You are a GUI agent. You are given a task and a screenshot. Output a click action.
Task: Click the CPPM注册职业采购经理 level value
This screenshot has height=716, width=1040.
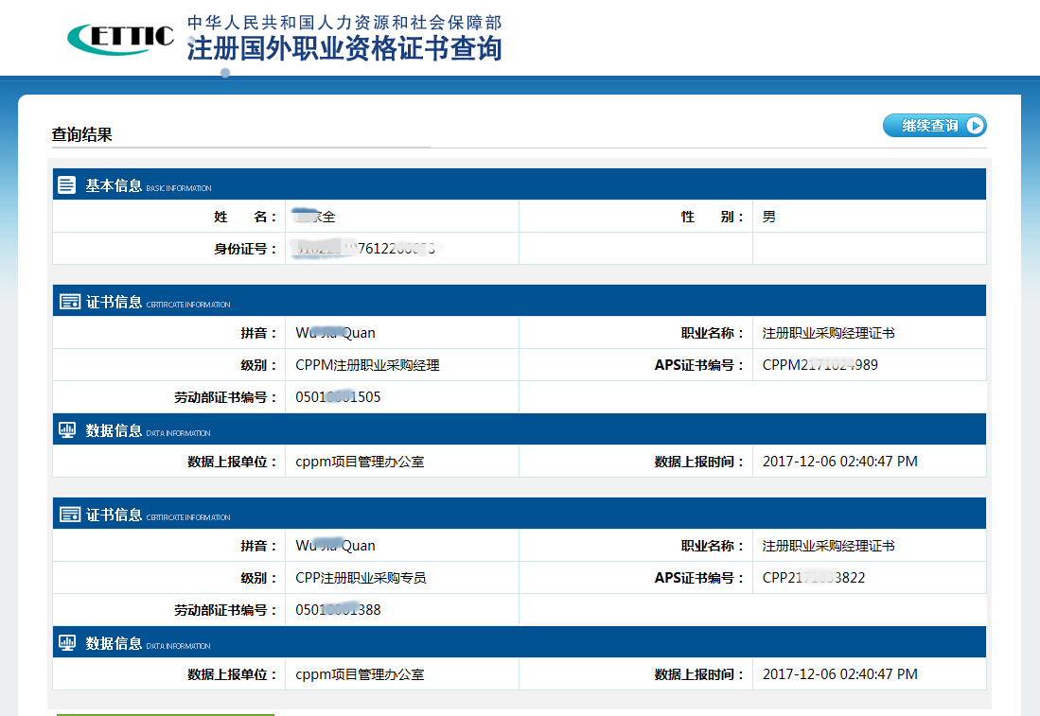[x=367, y=365]
